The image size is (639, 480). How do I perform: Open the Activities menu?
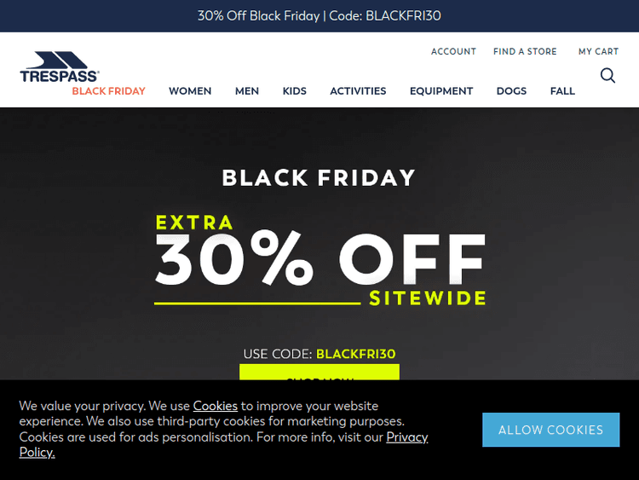coord(358,91)
